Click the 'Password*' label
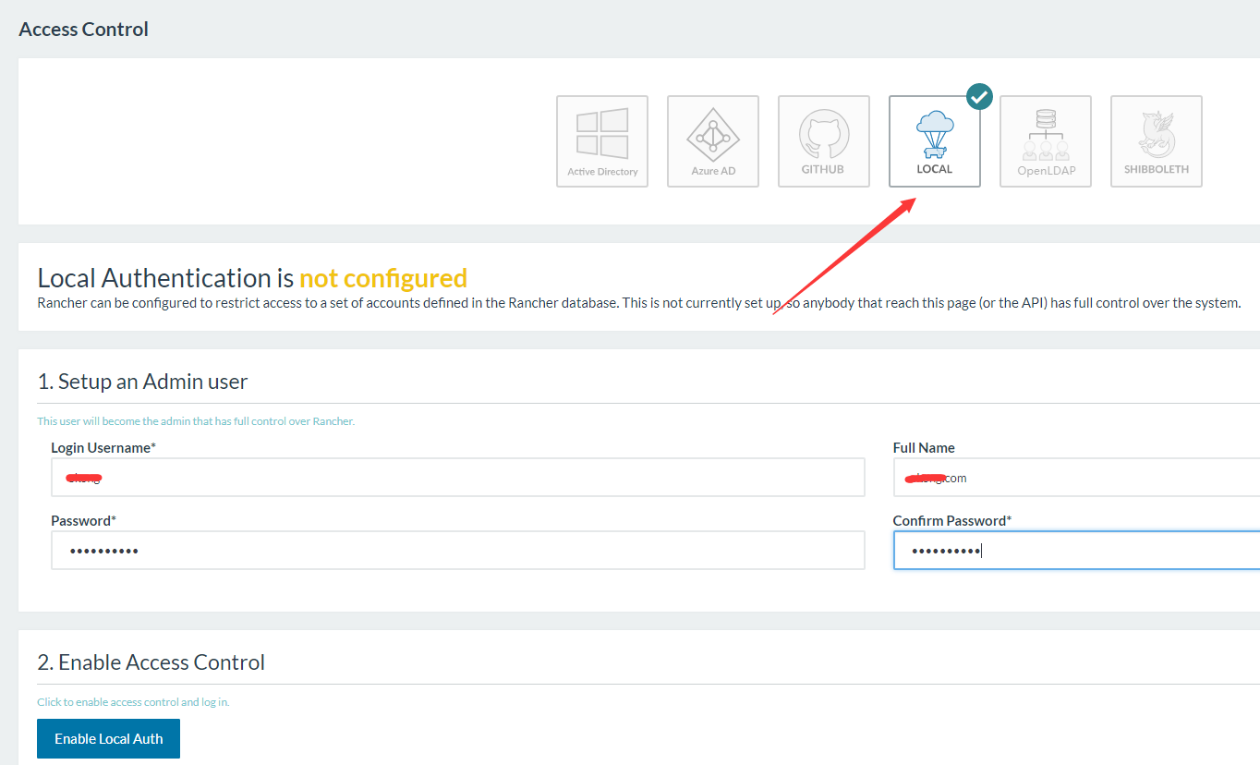Viewport: 1260px width, 765px height. [x=83, y=520]
